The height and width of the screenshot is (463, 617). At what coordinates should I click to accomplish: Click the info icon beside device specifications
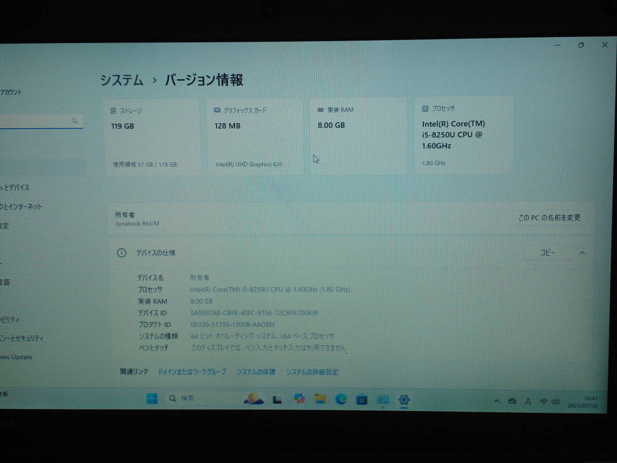121,253
